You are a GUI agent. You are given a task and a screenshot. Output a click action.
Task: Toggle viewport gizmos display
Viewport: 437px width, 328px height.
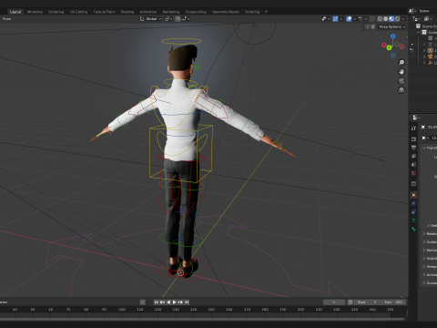pyautogui.click(x=335, y=19)
